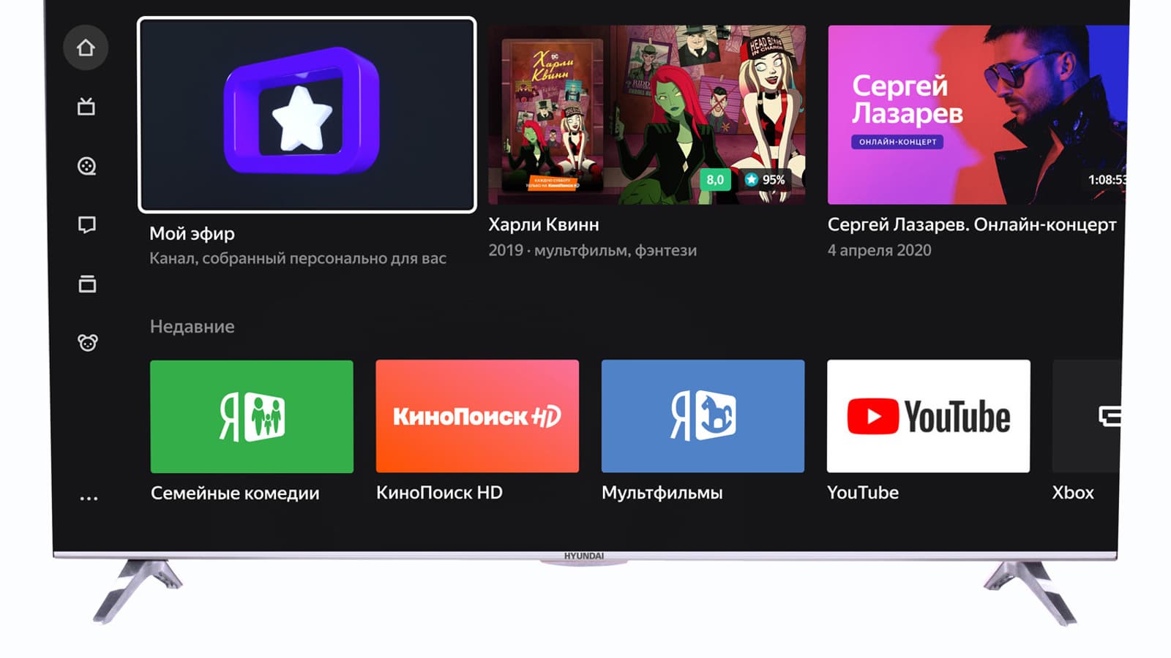Open the film reel movies icon
Screen dimensions: 1171x658
[x=86, y=166]
